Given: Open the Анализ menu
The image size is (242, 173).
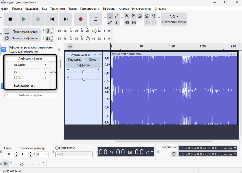Looking at the screenshot, I should pyautogui.click(x=124, y=9).
